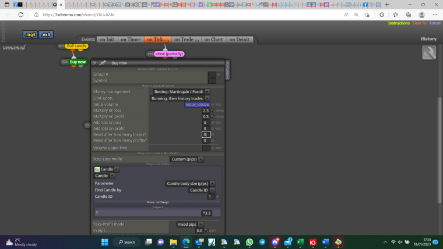Open the Variables side tab

click(227, 70)
